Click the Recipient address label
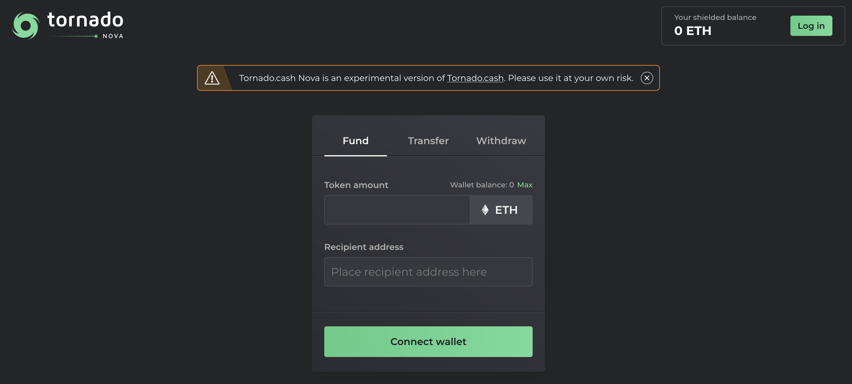This screenshot has height=384, width=852. pos(363,247)
